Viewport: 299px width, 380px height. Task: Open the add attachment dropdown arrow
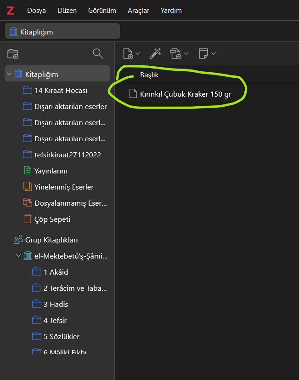[186, 53]
